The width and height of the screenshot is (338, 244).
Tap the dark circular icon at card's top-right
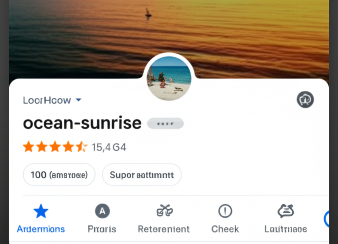coord(305,99)
